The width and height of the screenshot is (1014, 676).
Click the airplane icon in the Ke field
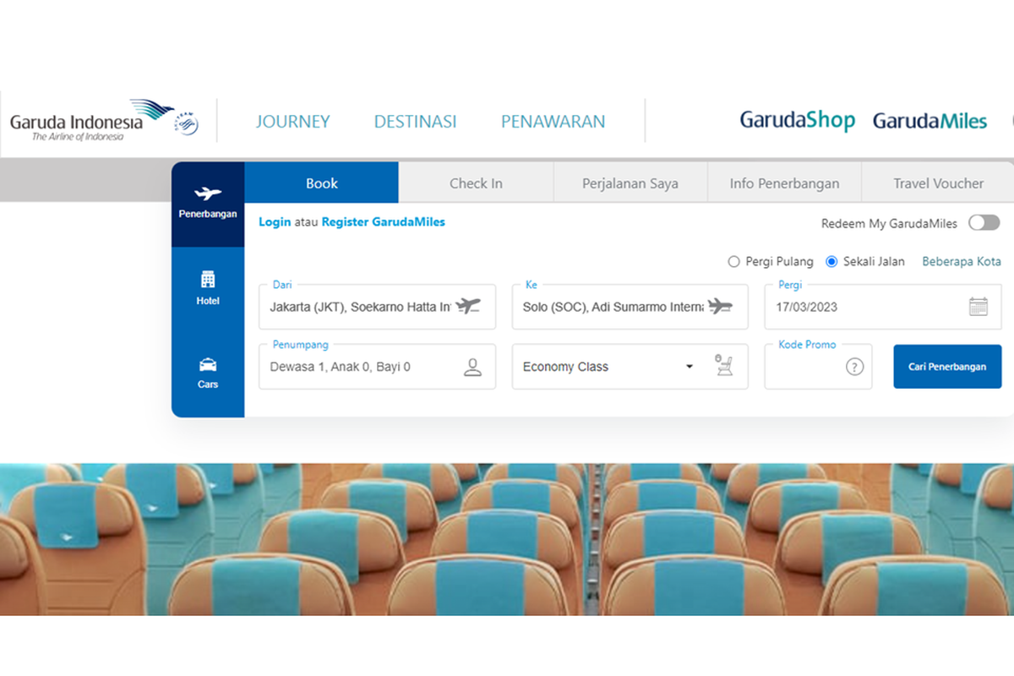[x=722, y=307]
